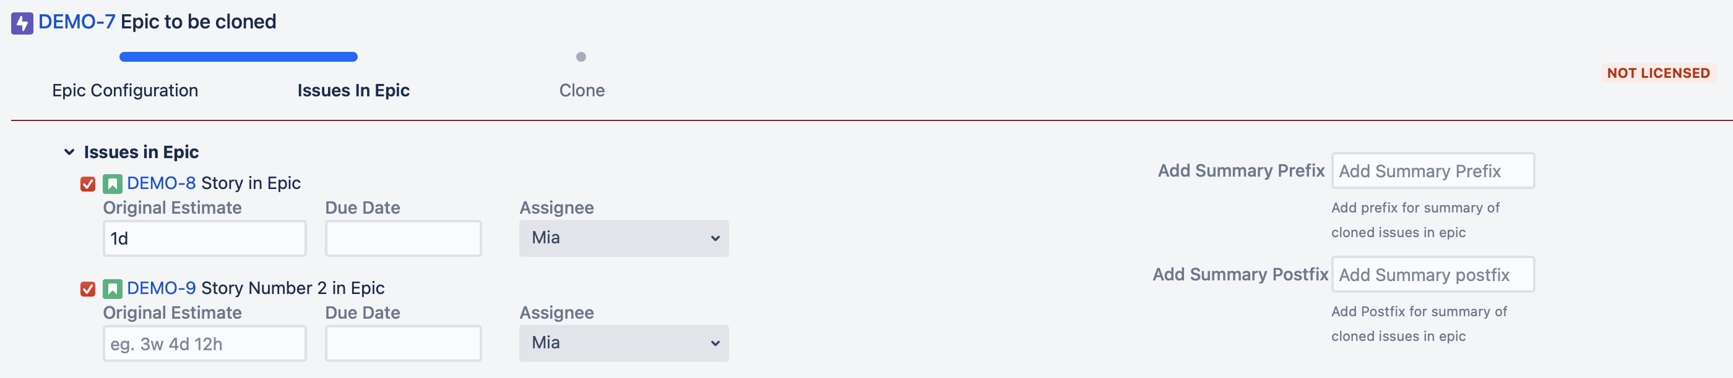The height and width of the screenshot is (378, 1733).
Task: Click the blue wizard progress bar
Action: [x=238, y=57]
